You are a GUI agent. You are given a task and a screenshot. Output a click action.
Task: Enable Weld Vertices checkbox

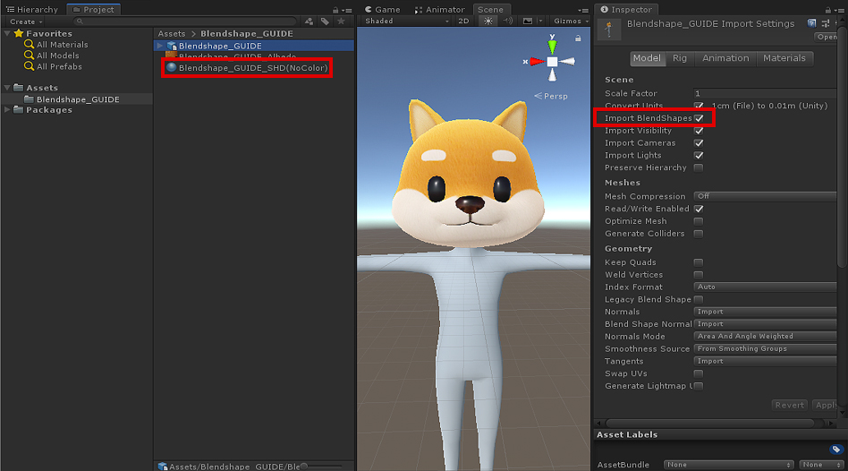(699, 275)
